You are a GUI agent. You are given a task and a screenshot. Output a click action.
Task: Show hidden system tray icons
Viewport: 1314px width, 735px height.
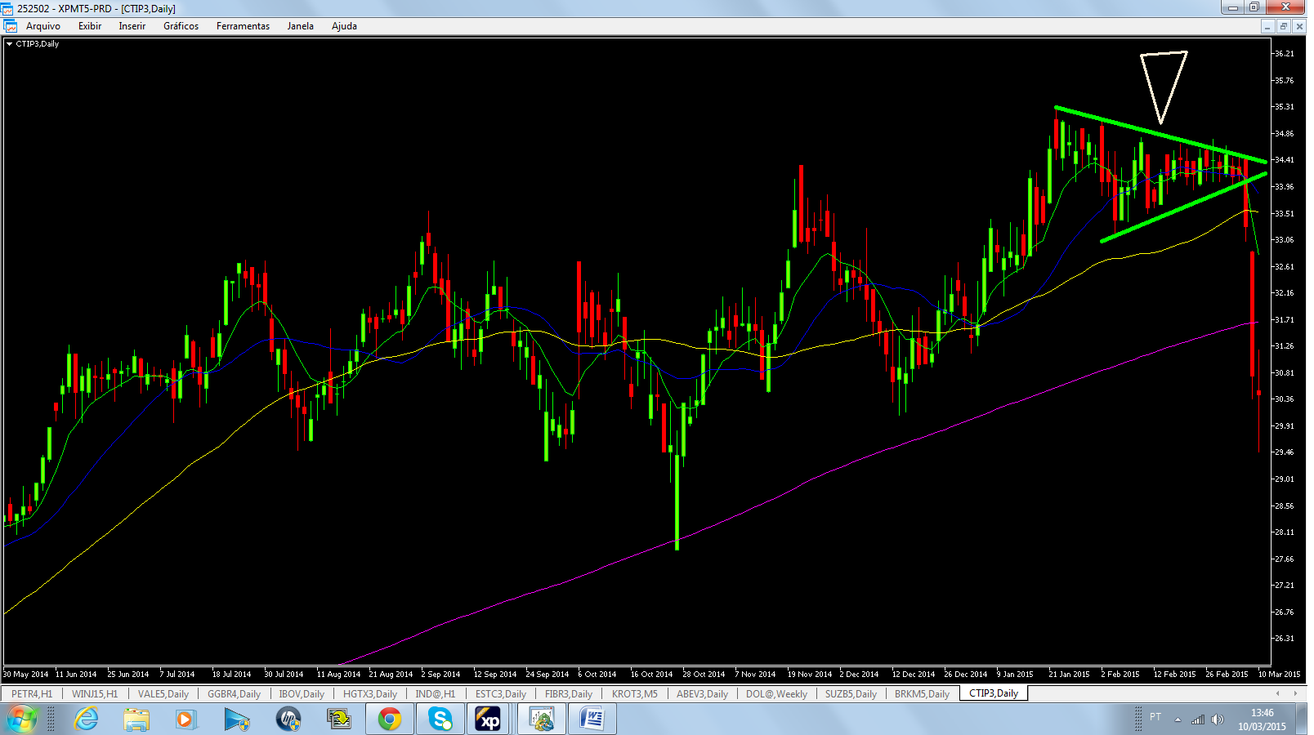pyautogui.click(x=1178, y=719)
